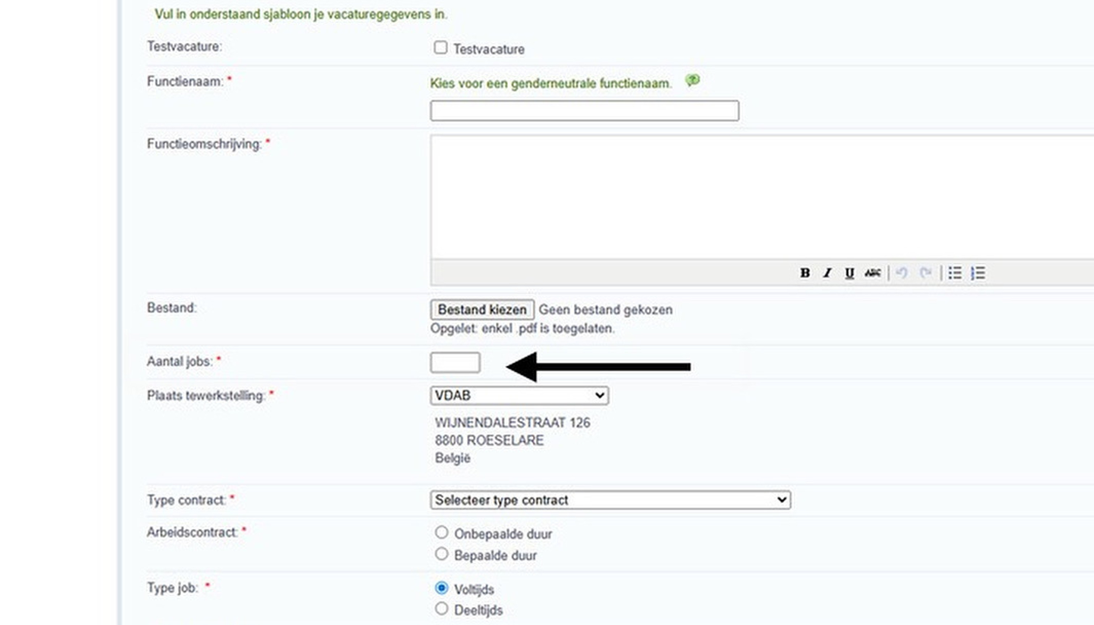Focus the Functienaam text field
1094x625 pixels.
[584, 111]
